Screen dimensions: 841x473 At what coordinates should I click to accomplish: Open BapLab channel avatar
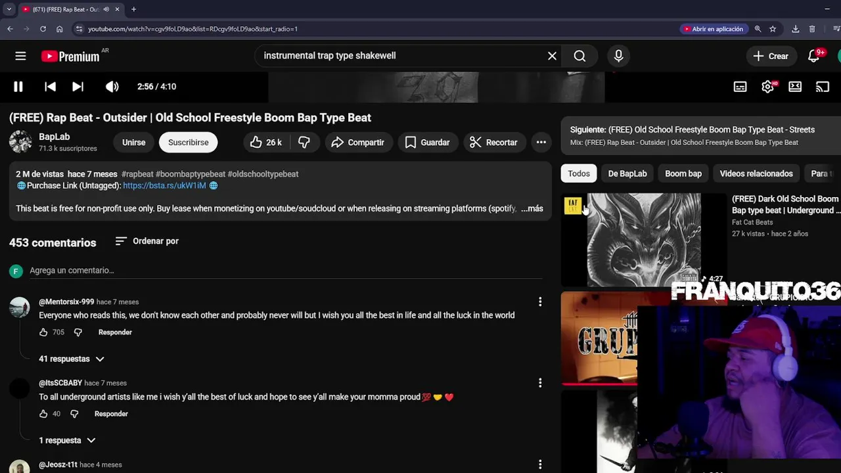coord(20,142)
